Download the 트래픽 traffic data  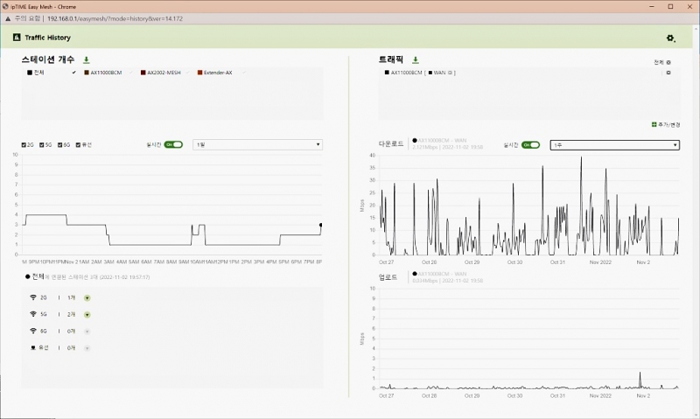[x=416, y=60]
